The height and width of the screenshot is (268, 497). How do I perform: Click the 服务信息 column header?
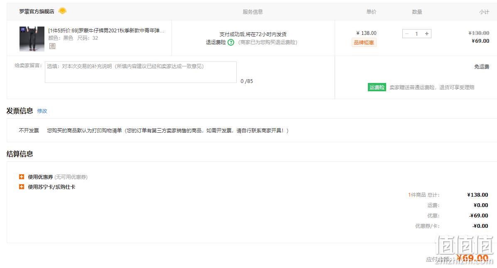pos(252,12)
